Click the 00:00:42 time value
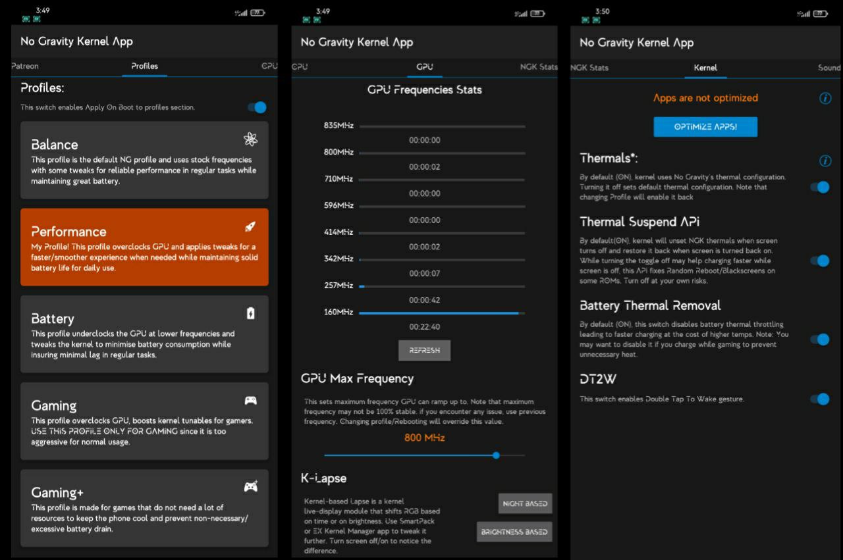The image size is (843, 560). pos(425,300)
